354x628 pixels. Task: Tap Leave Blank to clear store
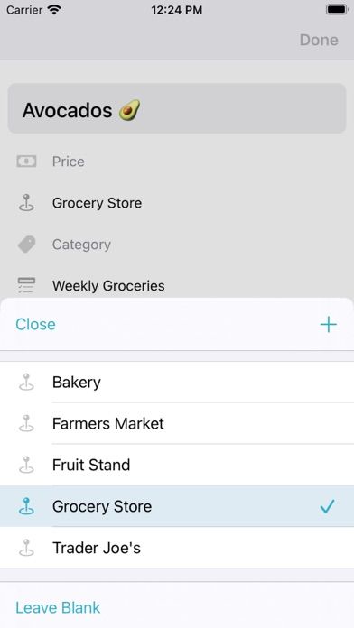point(58,607)
